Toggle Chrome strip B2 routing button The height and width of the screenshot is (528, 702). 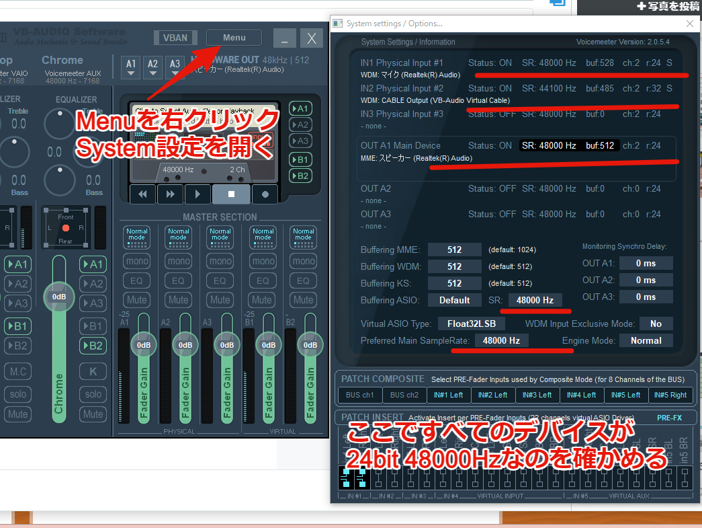click(x=93, y=346)
